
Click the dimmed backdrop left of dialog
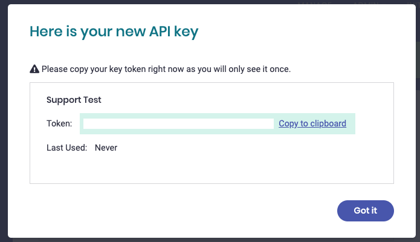4,121
